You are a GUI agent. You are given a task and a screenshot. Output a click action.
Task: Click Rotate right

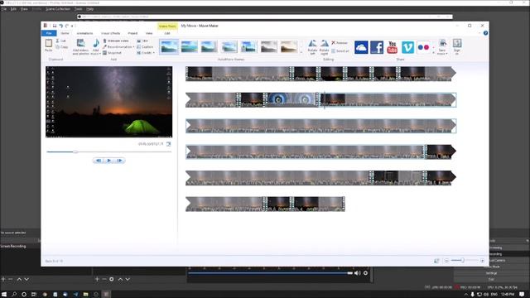click(x=324, y=47)
